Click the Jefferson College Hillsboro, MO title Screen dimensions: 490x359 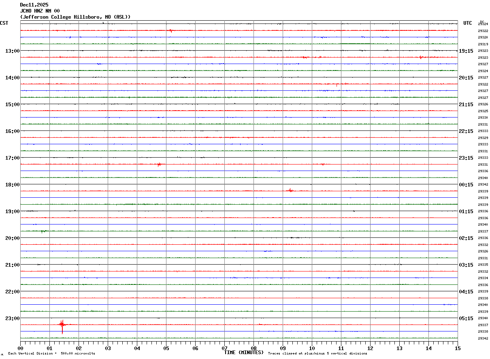pos(75,17)
